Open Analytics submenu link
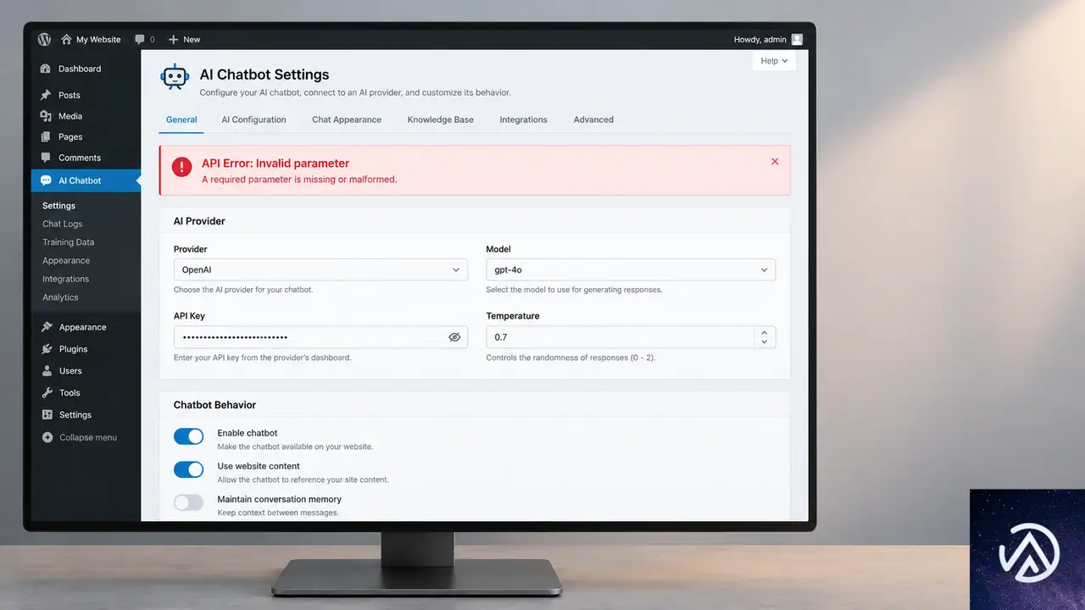 tap(60, 297)
